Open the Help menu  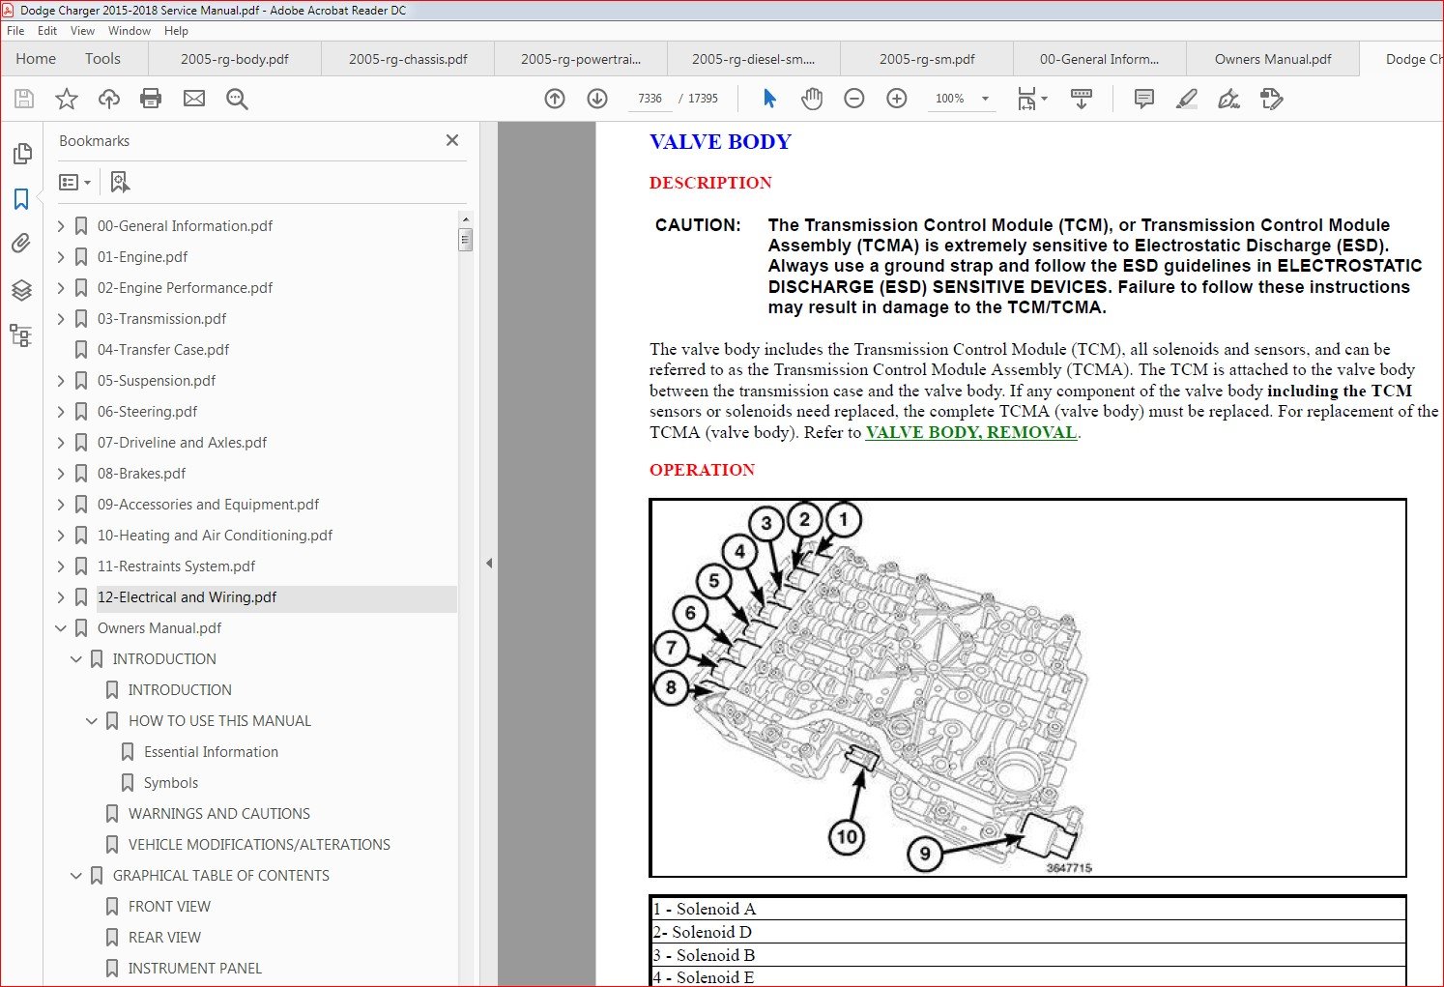coord(176,31)
